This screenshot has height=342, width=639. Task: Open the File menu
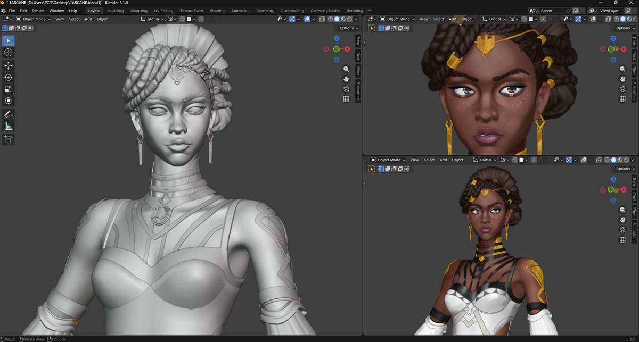click(11, 11)
